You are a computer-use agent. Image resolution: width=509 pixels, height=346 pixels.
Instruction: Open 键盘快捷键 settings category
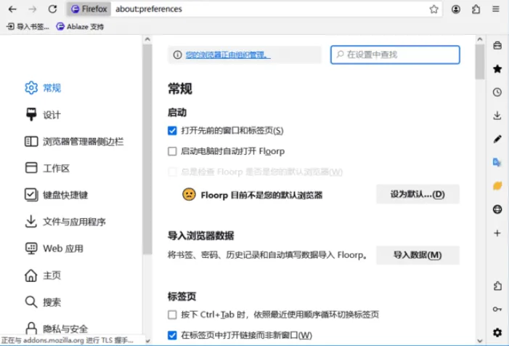tap(57, 195)
